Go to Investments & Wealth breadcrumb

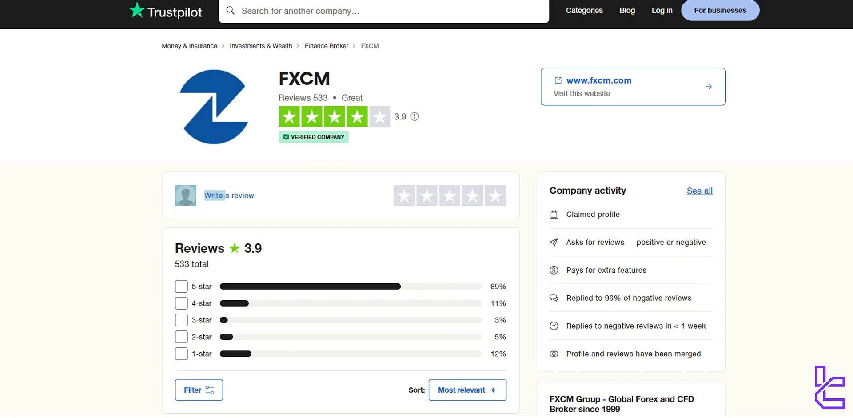tap(261, 46)
